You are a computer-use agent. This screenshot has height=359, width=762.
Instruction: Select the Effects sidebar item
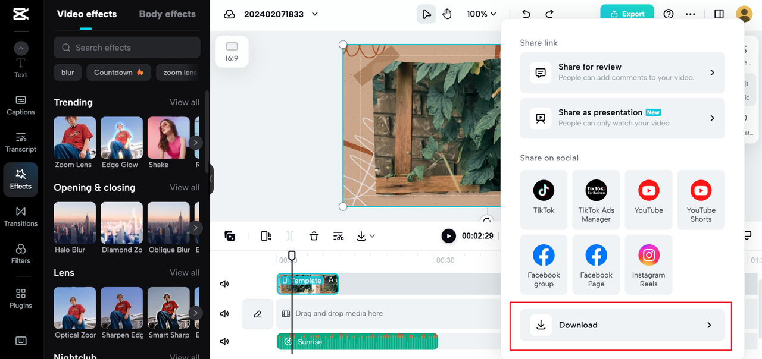[x=21, y=179]
